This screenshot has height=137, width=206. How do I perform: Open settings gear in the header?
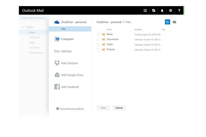click(x=171, y=10)
